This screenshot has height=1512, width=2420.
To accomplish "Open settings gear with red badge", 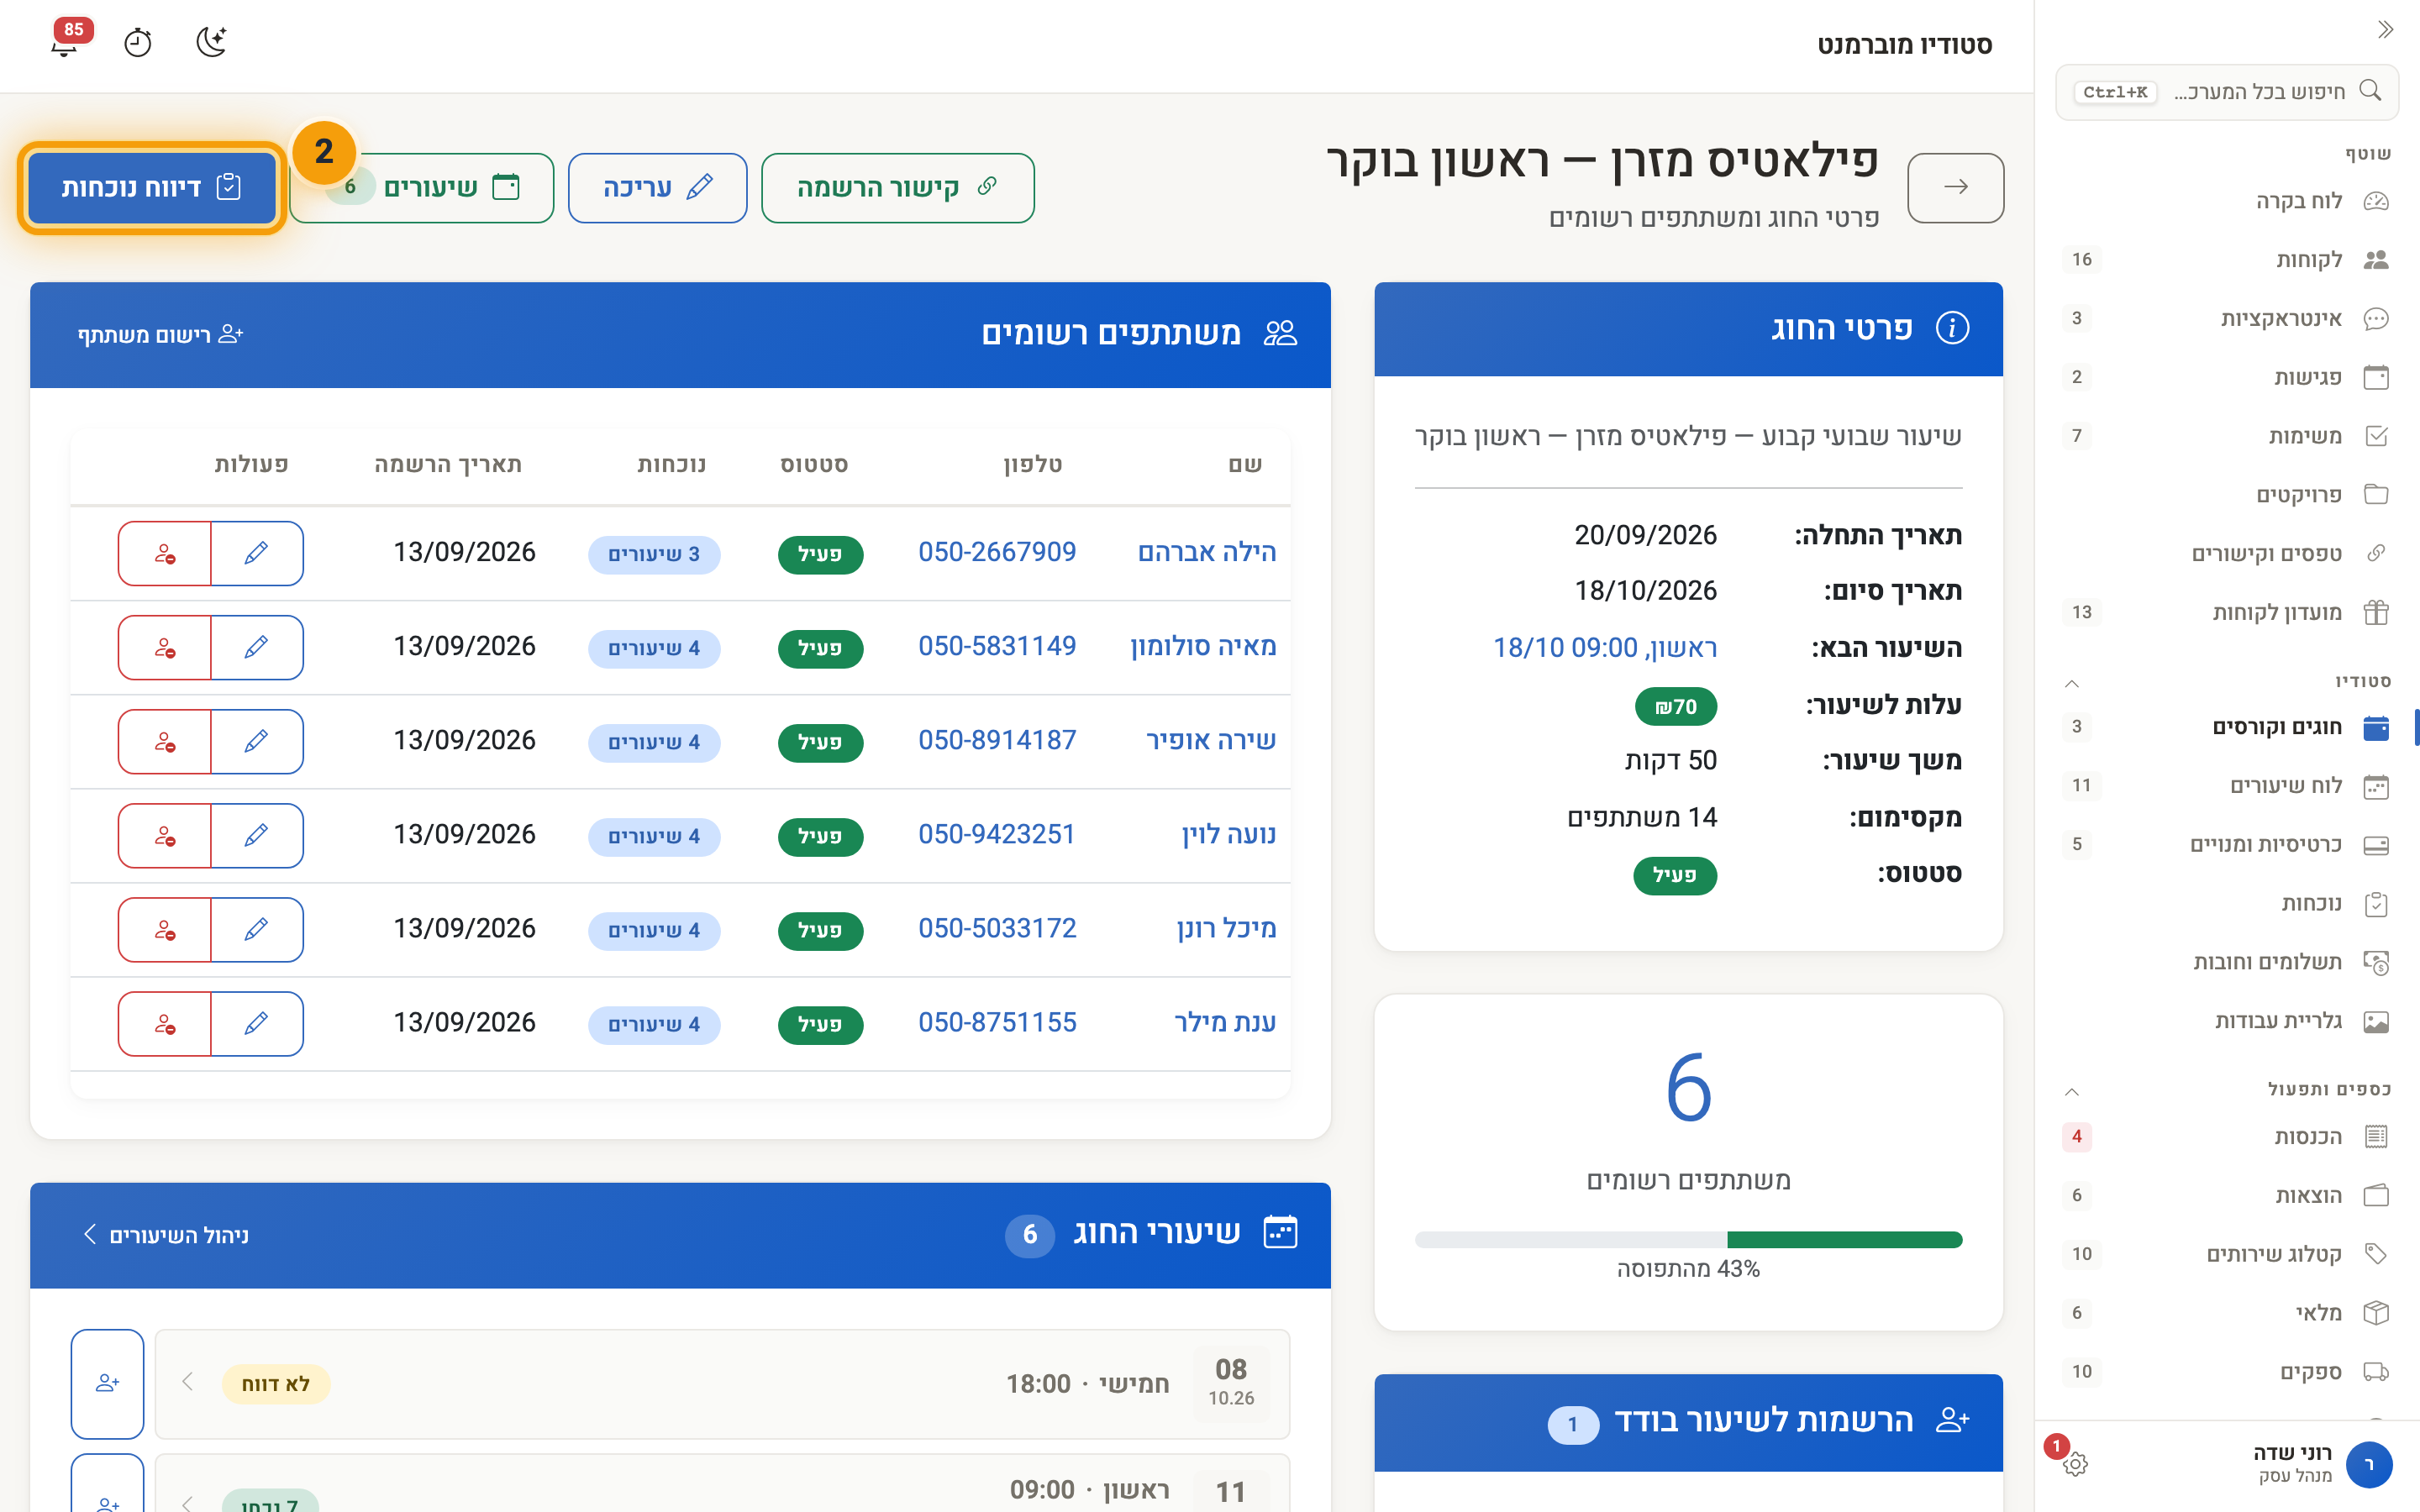I will (2074, 1464).
